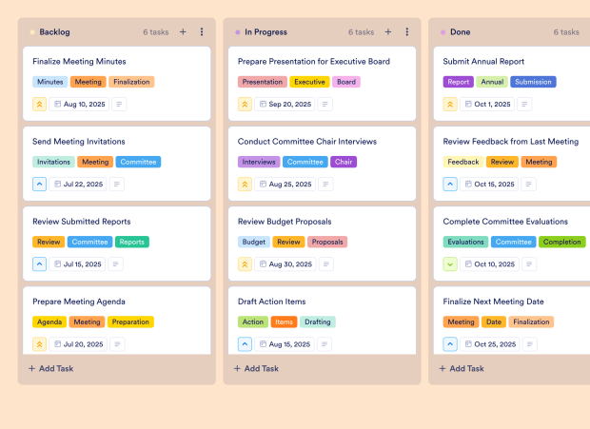Click the yellow Executive tag
This screenshot has width=590, height=429.
click(309, 82)
